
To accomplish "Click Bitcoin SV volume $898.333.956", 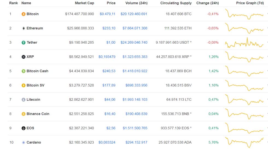I will pyautogui.click(x=136, y=85).
